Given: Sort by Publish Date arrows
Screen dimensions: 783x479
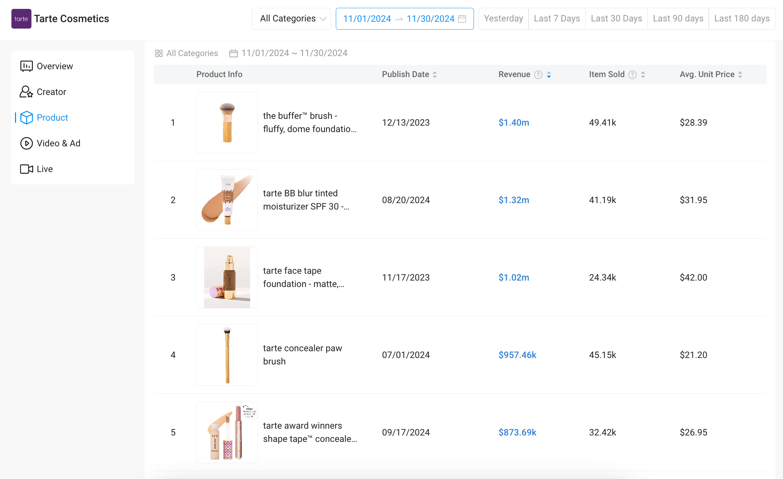Looking at the screenshot, I should pos(435,75).
